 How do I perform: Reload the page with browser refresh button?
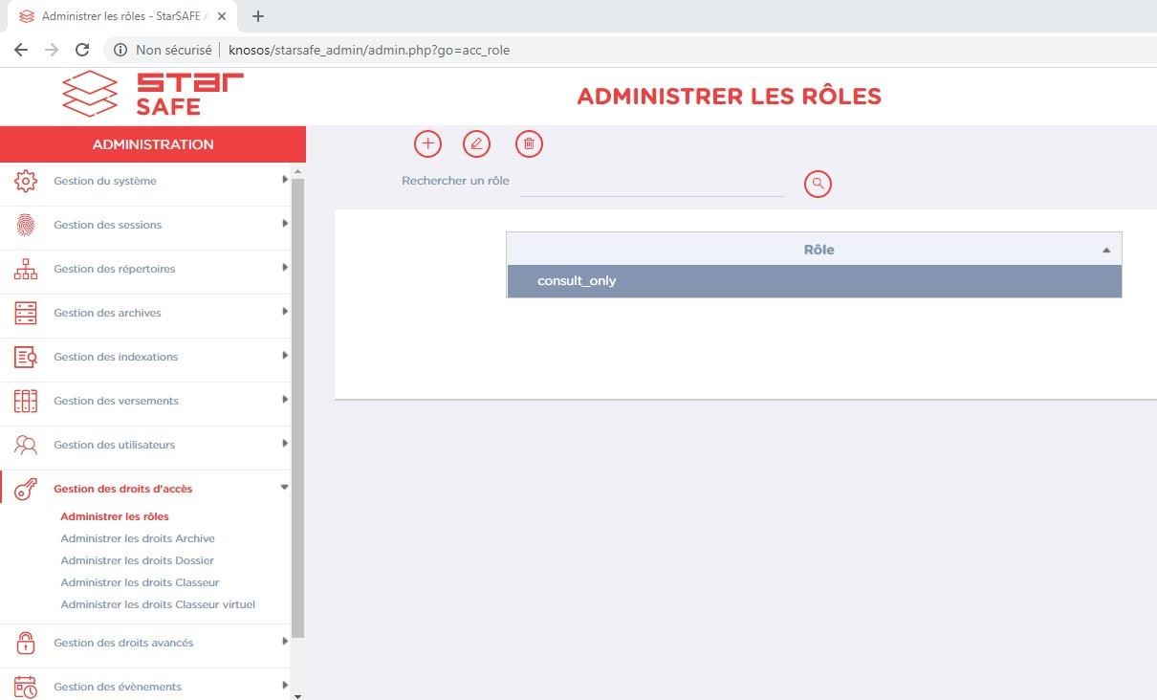coord(82,50)
